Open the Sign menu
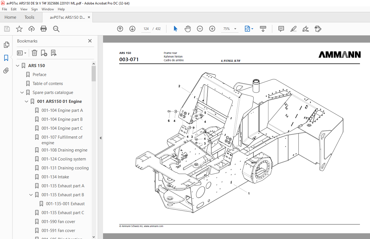This screenshot has width=370, height=239. click(x=34, y=9)
